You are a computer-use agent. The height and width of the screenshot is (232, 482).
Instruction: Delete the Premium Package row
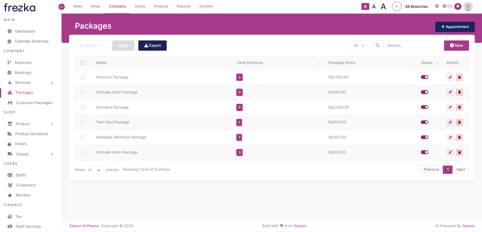coord(459,77)
